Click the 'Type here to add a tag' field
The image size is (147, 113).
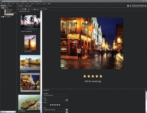coord(55,110)
